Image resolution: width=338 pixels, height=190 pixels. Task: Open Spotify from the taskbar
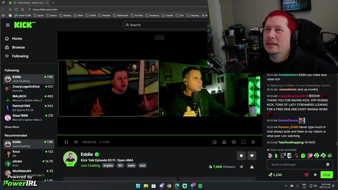pyautogui.click(x=200, y=186)
